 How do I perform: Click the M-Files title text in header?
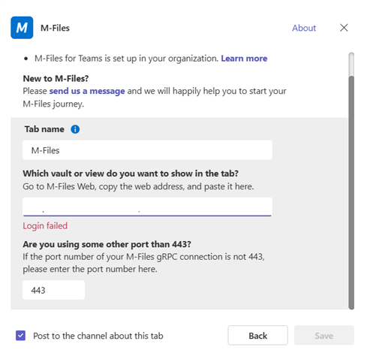click(x=55, y=28)
